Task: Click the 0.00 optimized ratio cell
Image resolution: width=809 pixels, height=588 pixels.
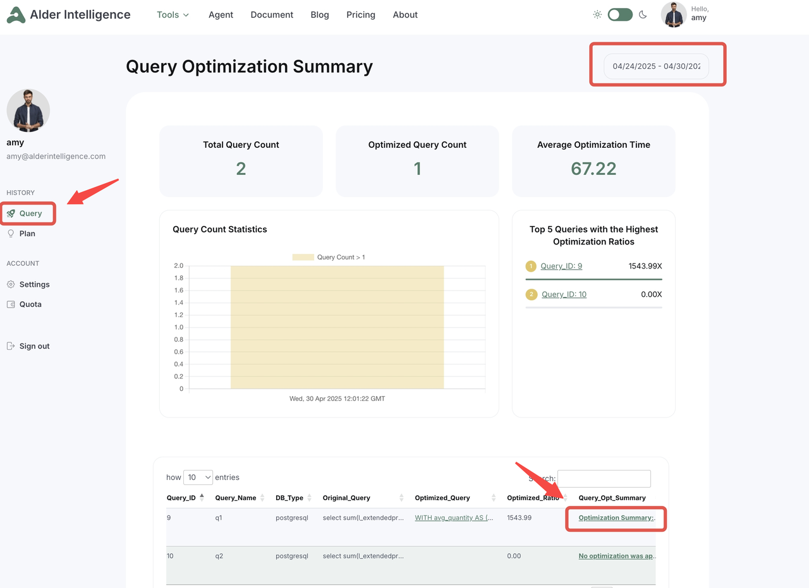Action: tap(514, 556)
